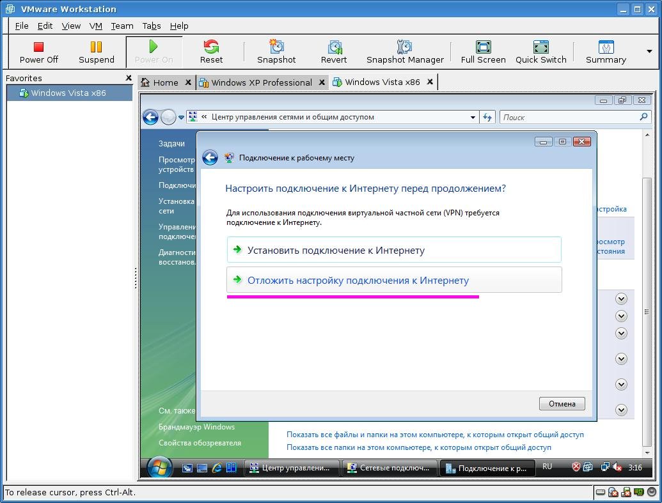Viewport: 662px width, 503px height.
Task: Click the green network adapter status icon
Action: [x=639, y=492]
